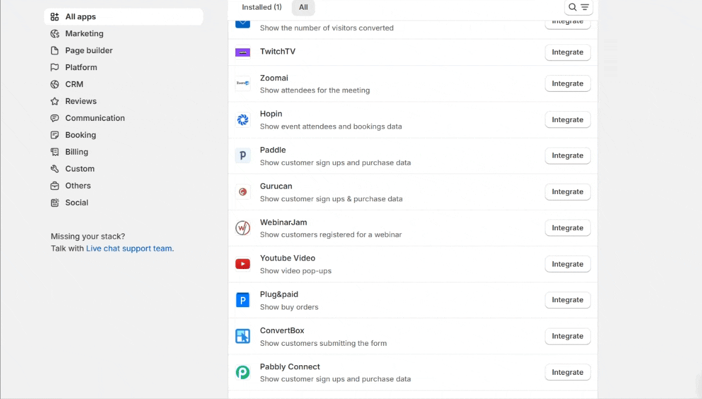
Task: Click the Page builder document icon
Action: [54, 51]
